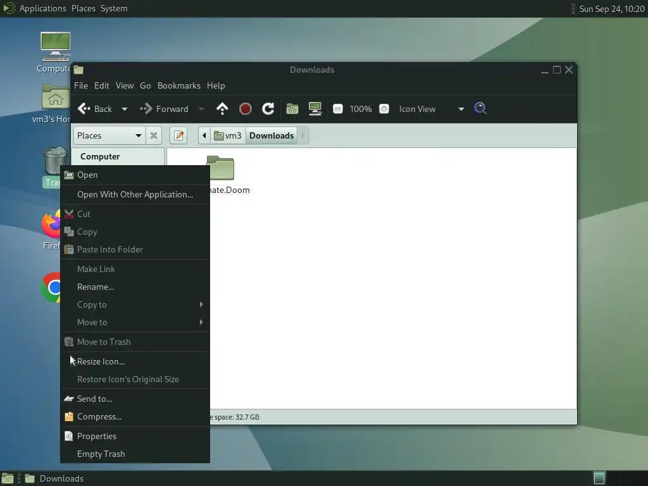Toggle the location edit pencil button

[x=178, y=135]
